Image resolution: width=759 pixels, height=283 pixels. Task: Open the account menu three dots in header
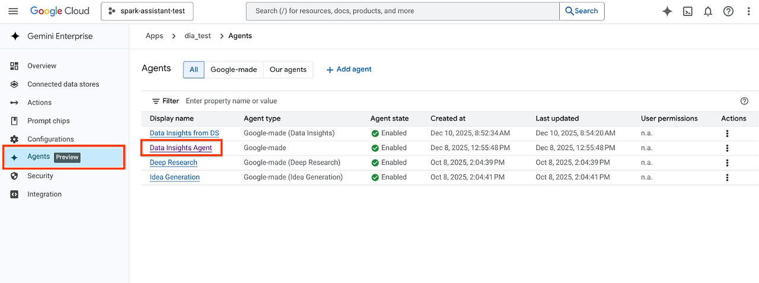coord(748,11)
